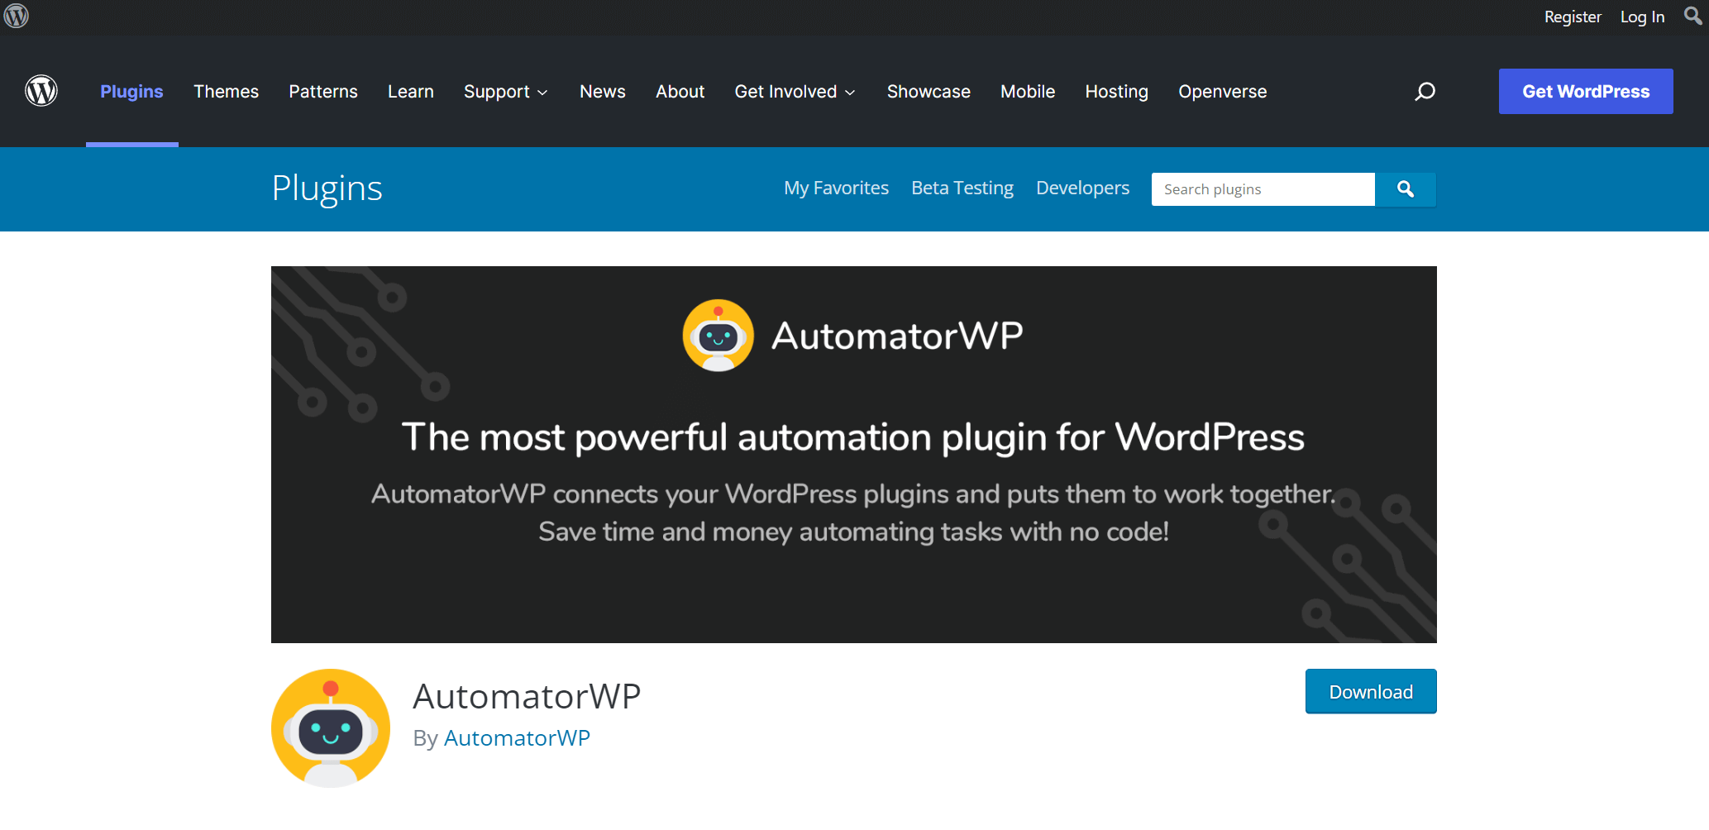Open the Beta Testing link
Screen dimensions: 1709x830
click(x=962, y=188)
